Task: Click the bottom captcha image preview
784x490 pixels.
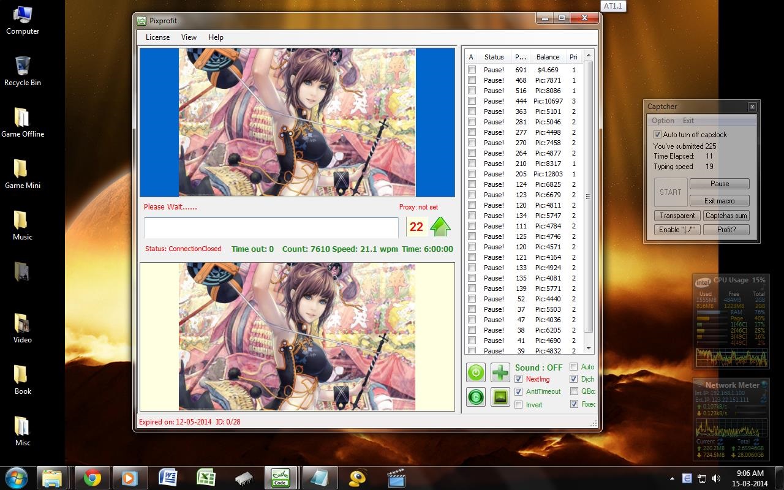Action: click(x=297, y=337)
